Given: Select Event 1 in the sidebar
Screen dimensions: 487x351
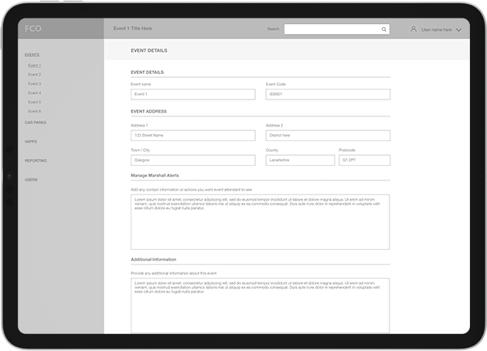Looking at the screenshot, I should tap(35, 66).
